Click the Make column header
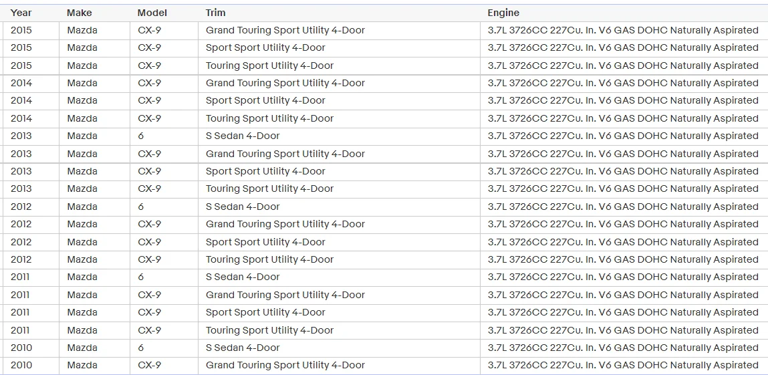 click(80, 13)
